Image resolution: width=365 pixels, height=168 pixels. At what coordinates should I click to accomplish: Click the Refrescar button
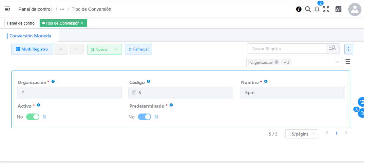(x=139, y=49)
